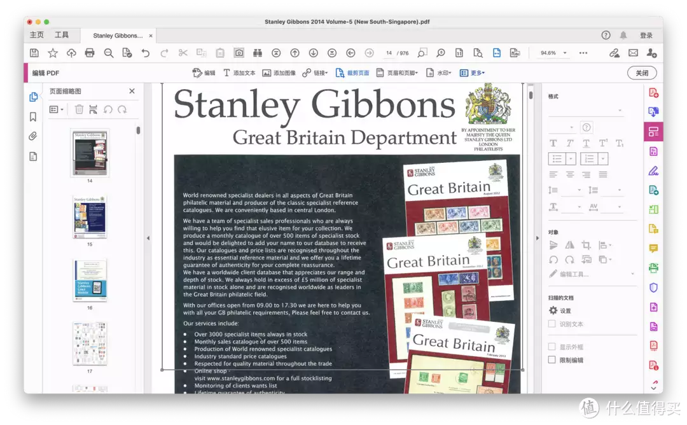Set center text alignment in 格式 panel
The image size is (687, 425).
coord(569,174)
